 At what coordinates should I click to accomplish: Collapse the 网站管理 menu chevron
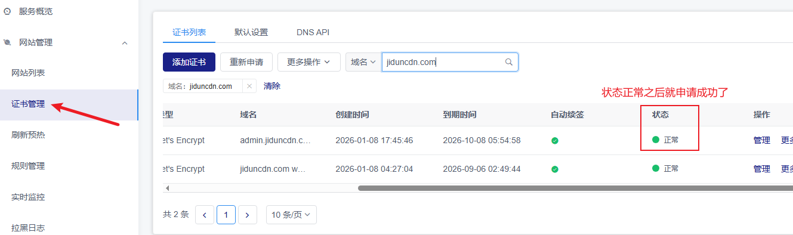(x=124, y=43)
